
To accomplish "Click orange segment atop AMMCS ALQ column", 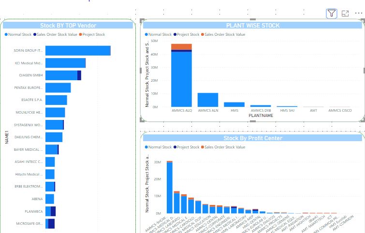I will coord(181,46).
